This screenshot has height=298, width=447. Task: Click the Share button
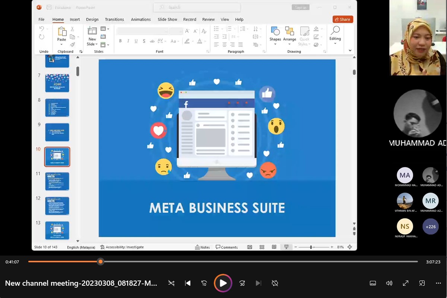[343, 19]
